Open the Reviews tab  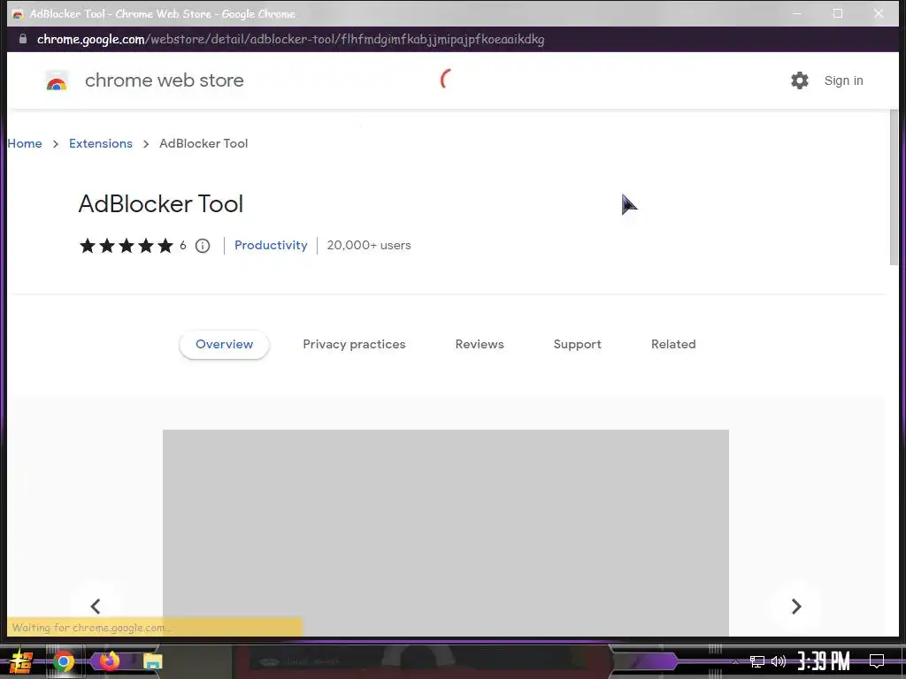pyautogui.click(x=480, y=344)
